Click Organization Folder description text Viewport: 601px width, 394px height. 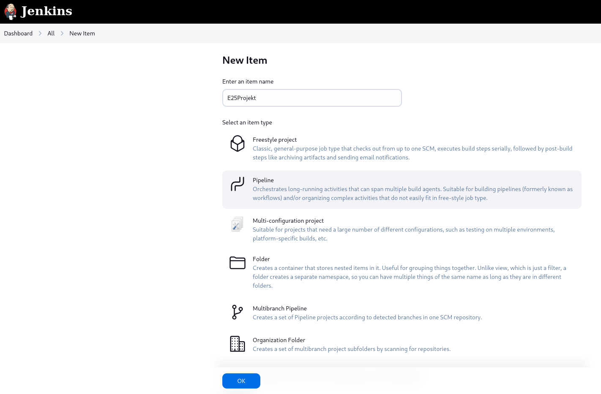(x=352, y=349)
